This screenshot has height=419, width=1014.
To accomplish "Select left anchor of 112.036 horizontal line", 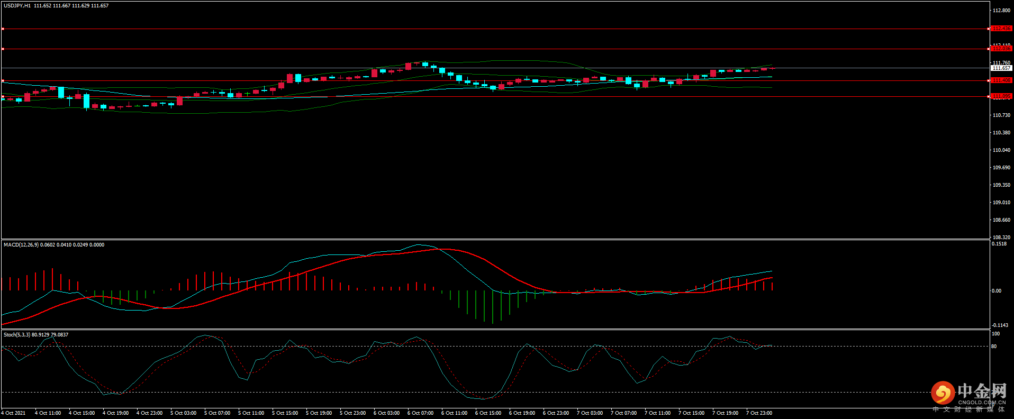I will point(3,49).
